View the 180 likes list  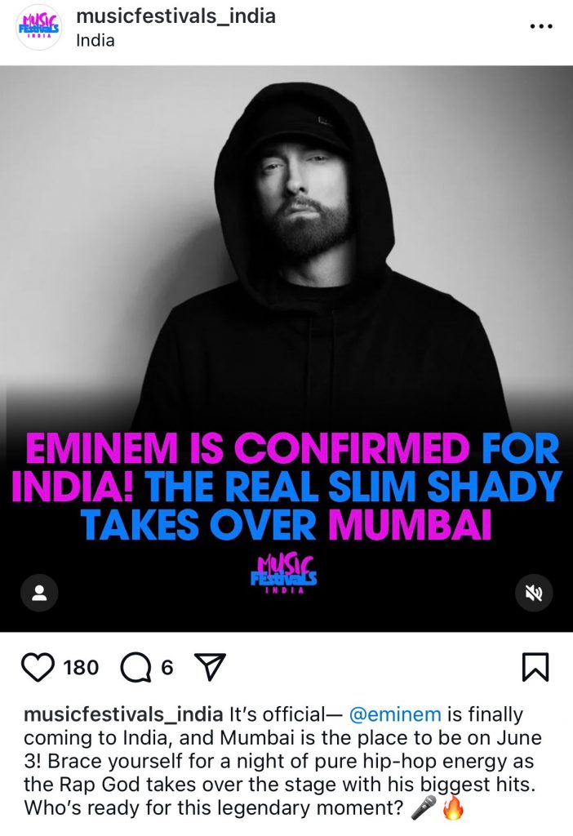[x=81, y=668]
